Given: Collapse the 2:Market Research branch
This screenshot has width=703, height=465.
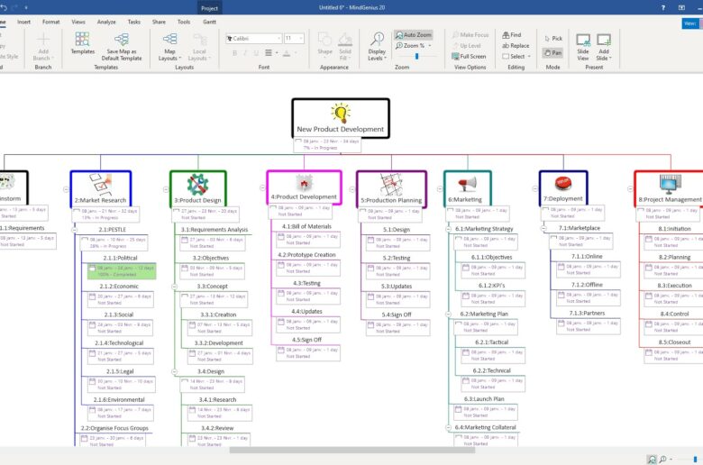Looking at the screenshot, I should [x=67, y=189].
